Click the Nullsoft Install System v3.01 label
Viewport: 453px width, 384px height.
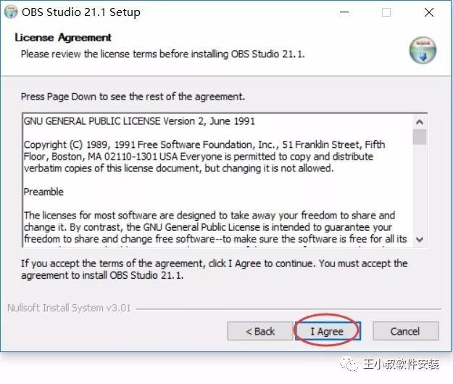tap(69, 308)
